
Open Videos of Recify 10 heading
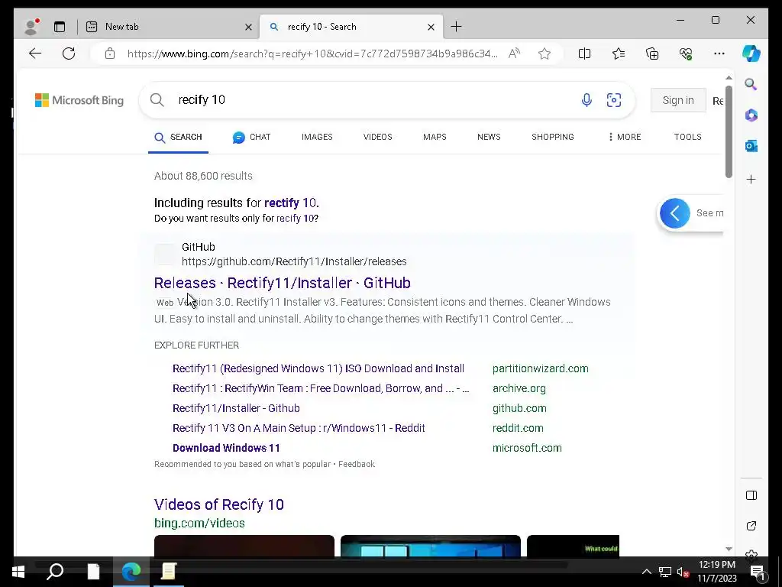coord(219,504)
